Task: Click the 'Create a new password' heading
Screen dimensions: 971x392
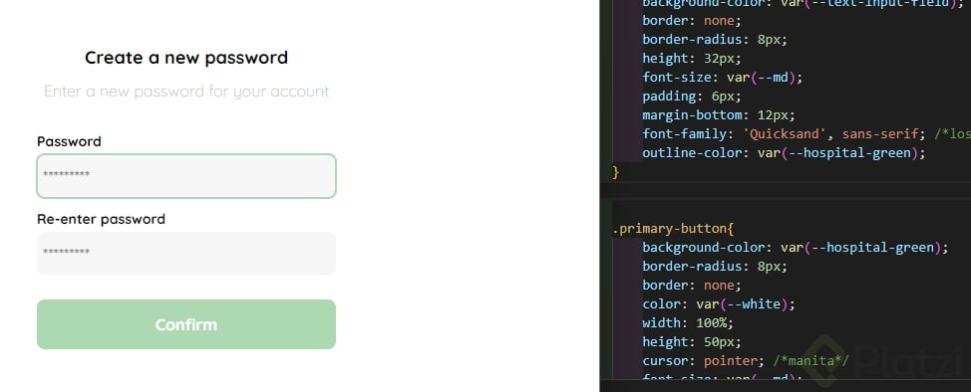Action: coord(186,58)
